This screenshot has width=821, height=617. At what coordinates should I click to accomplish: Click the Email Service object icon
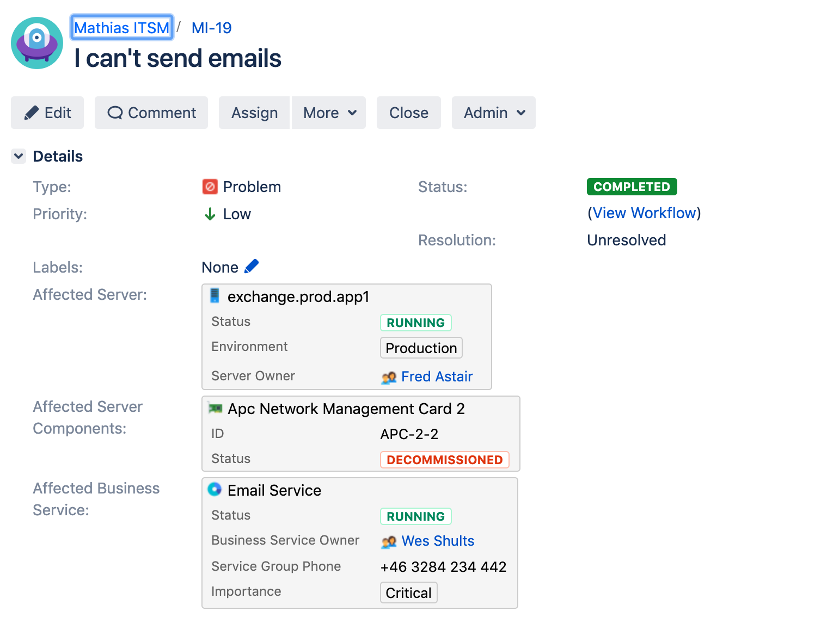(215, 490)
